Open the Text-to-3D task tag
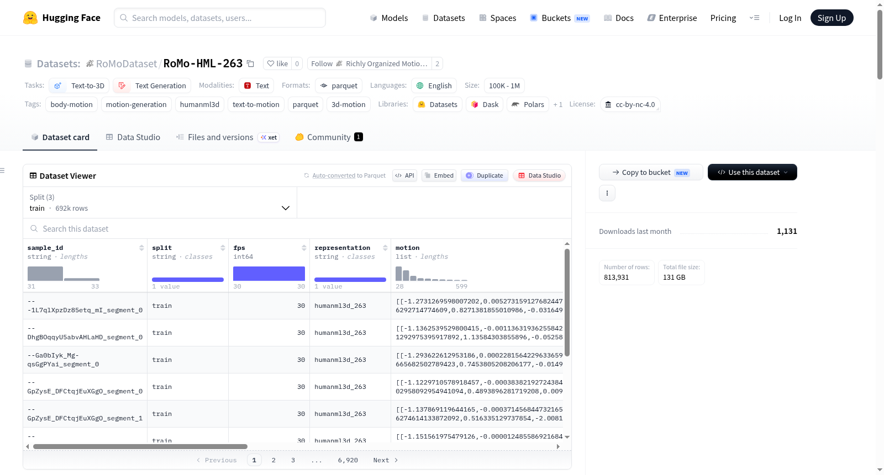Screen dimensions: 884x475 (x=80, y=86)
